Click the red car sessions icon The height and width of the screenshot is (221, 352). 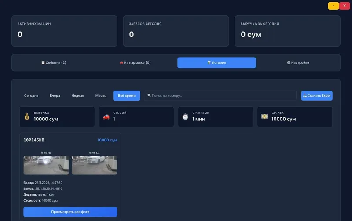click(106, 117)
